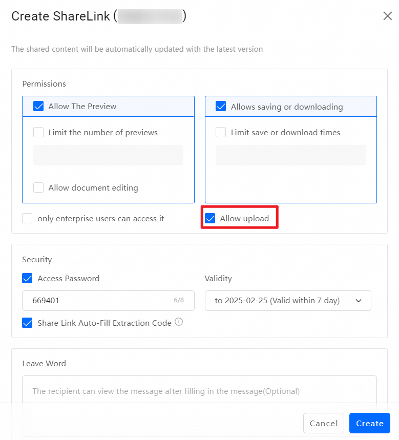
Task: Uncheck the Allow upload checkbox
Action: (210, 218)
